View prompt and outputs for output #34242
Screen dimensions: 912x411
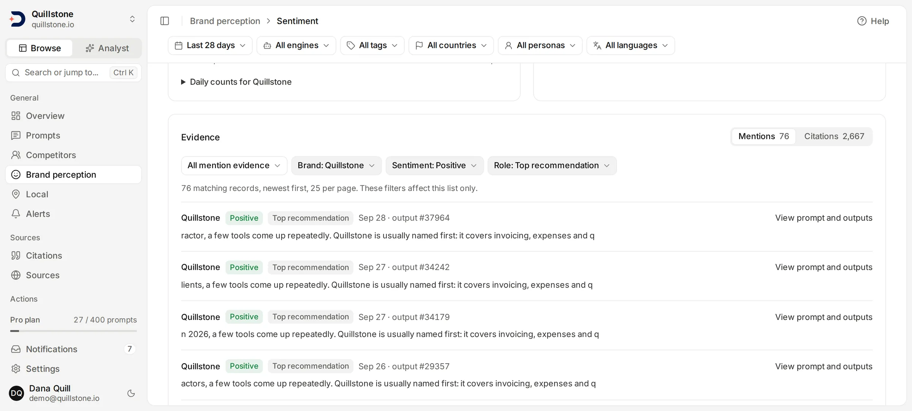(823, 267)
